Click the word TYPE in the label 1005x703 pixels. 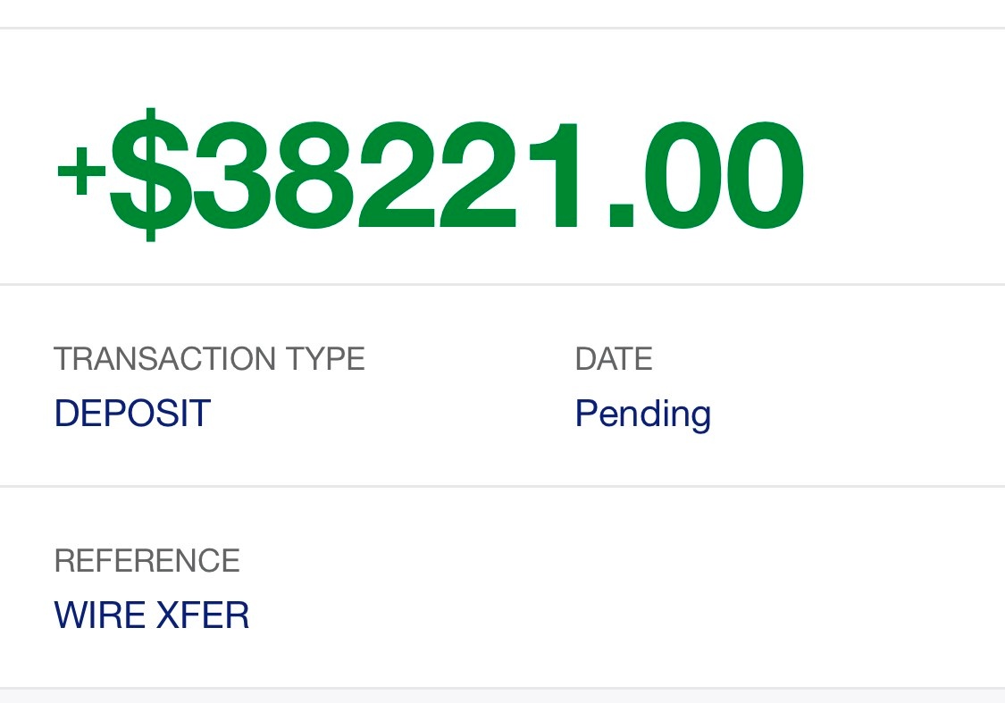pyautogui.click(x=325, y=359)
